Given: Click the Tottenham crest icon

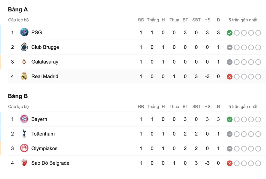Looking at the screenshot, I should [24, 134].
